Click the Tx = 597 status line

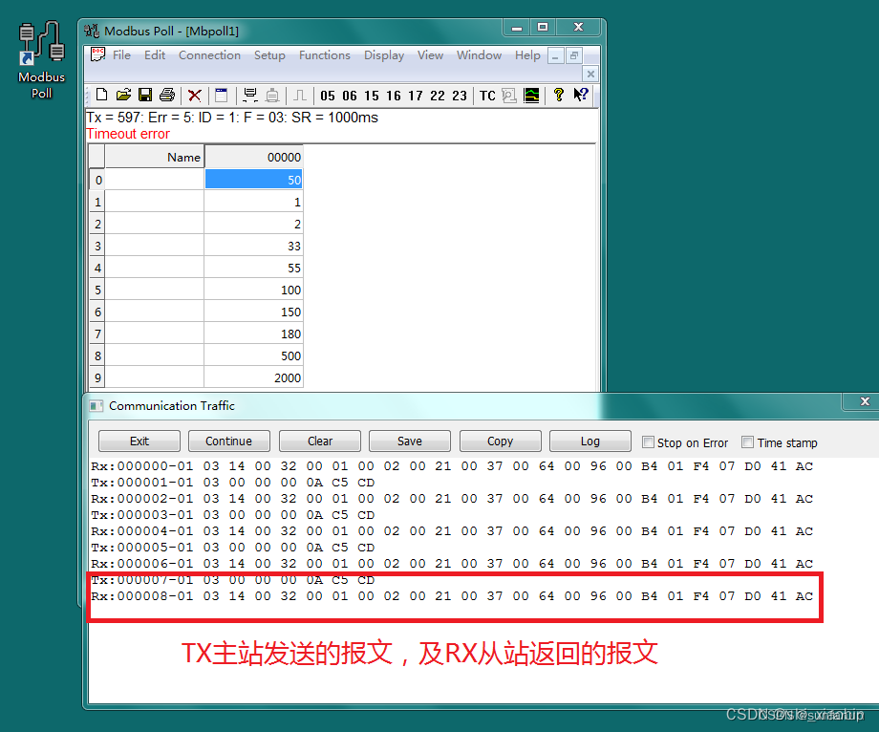pos(232,118)
